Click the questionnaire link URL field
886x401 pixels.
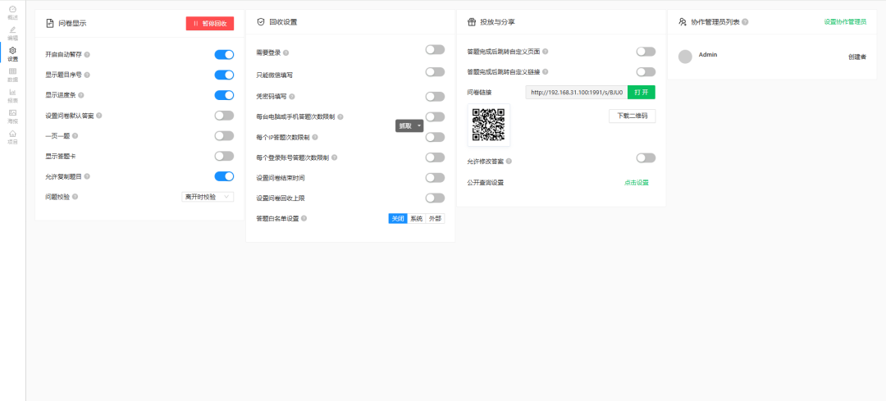pyautogui.click(x=576, y=93)
